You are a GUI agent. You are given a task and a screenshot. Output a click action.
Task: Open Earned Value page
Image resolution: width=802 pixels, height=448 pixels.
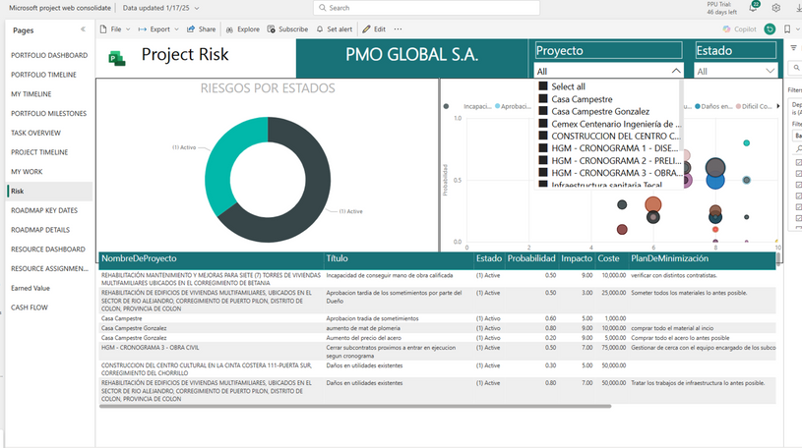31,288
